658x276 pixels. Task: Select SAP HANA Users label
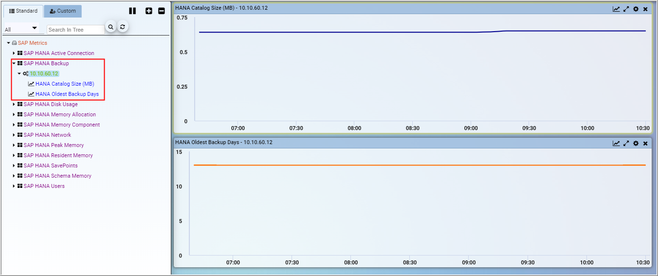coord(44,186)
